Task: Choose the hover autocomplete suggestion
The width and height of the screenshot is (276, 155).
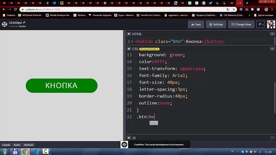Action: [154, 123]
